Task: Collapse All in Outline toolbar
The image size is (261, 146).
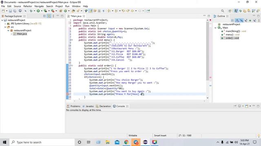Action: [233, 21]
